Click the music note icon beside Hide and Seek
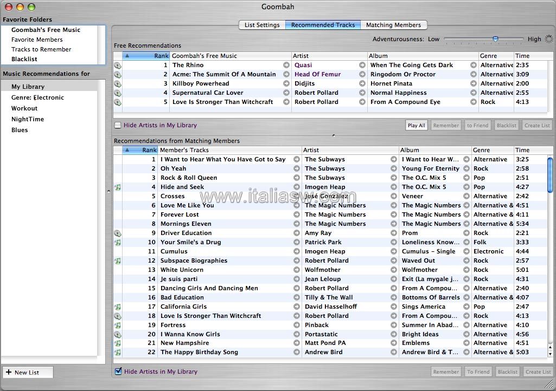Screen dimensions: 556x391 pyautogui.click(x=118, y=187)
